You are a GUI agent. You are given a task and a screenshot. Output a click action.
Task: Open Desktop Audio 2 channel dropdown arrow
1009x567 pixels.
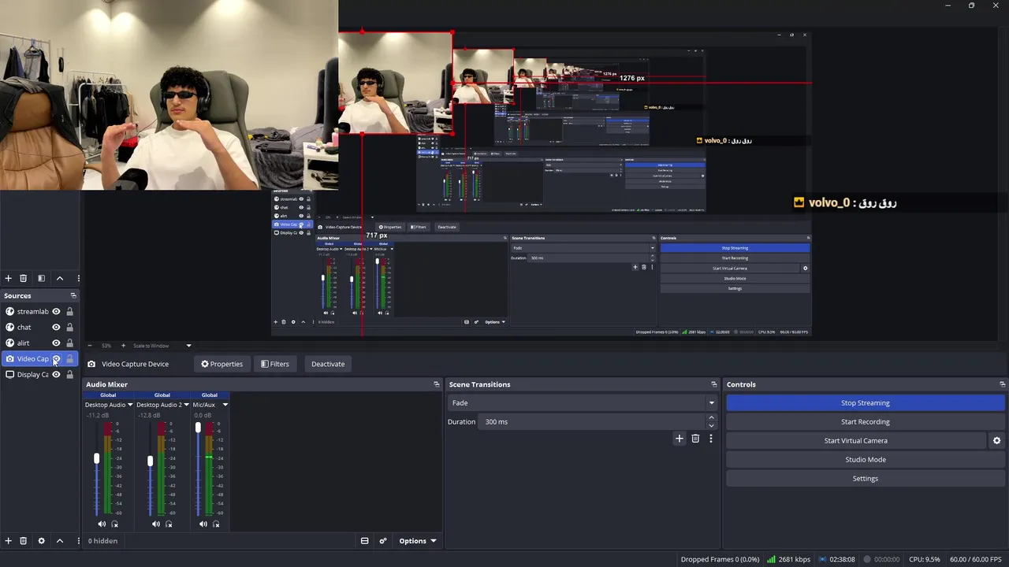[x=186, y=405]
